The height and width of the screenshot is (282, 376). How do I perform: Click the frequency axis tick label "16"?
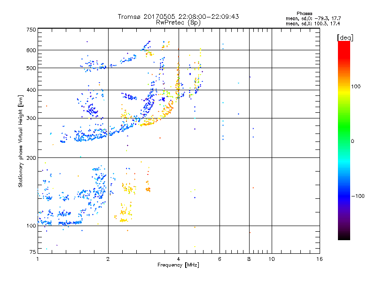pos(320,259)
